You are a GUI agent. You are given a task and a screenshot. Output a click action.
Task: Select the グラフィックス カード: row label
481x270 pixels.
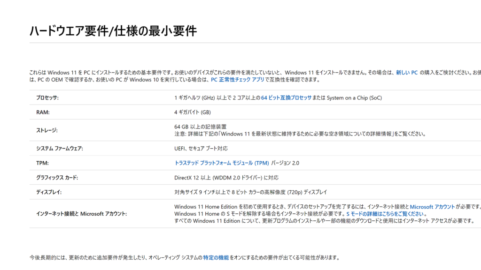[x=57, y=178]
